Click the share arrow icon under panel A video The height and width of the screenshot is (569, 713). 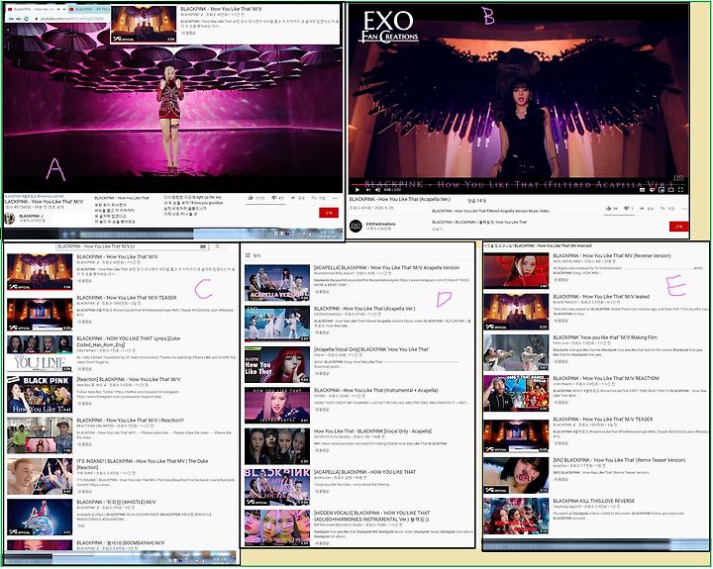[293, 198]
